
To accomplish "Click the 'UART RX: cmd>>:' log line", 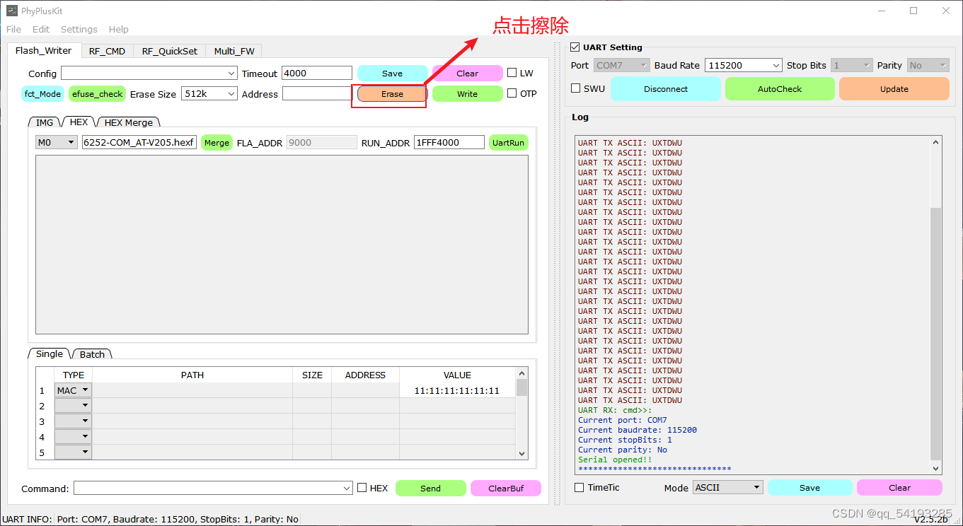I will coord(615,410).
